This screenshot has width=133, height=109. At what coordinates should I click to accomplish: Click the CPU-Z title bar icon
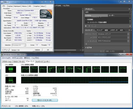coord(2,2)
